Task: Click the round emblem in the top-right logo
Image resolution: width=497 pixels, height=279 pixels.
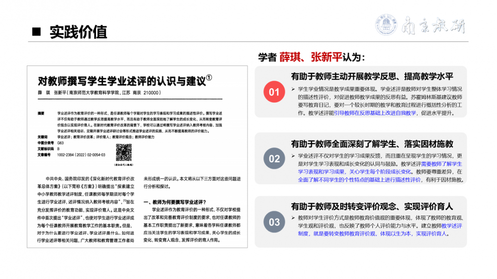Action: point(387,25)
